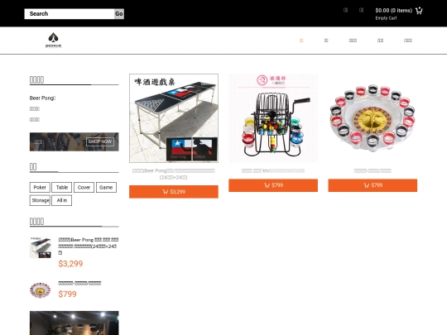The height and width of the screenshot is (335, 447).
Task: Add the $799 bingo cage game to cart
Action: (273, 185)
